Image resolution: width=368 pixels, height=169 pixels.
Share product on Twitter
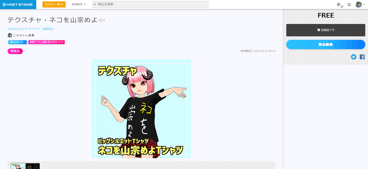(x=353, y=57)
